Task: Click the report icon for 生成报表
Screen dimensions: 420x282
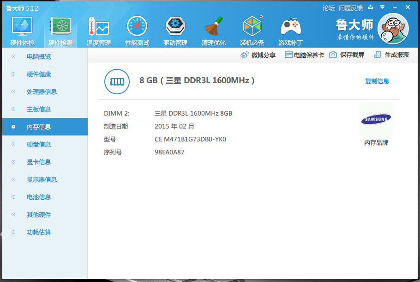Action: [x=377, y=55]
